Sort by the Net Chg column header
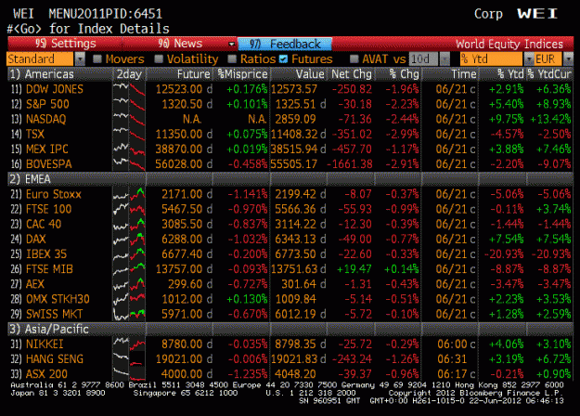The height and width of the screenshot is (416, 580). coord(352,74)
